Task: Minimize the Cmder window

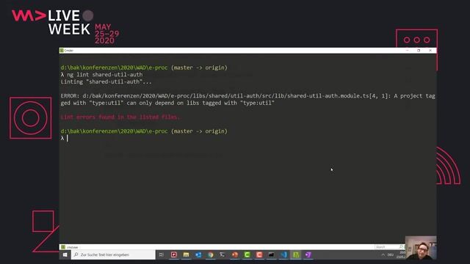Action: (407, 51)
